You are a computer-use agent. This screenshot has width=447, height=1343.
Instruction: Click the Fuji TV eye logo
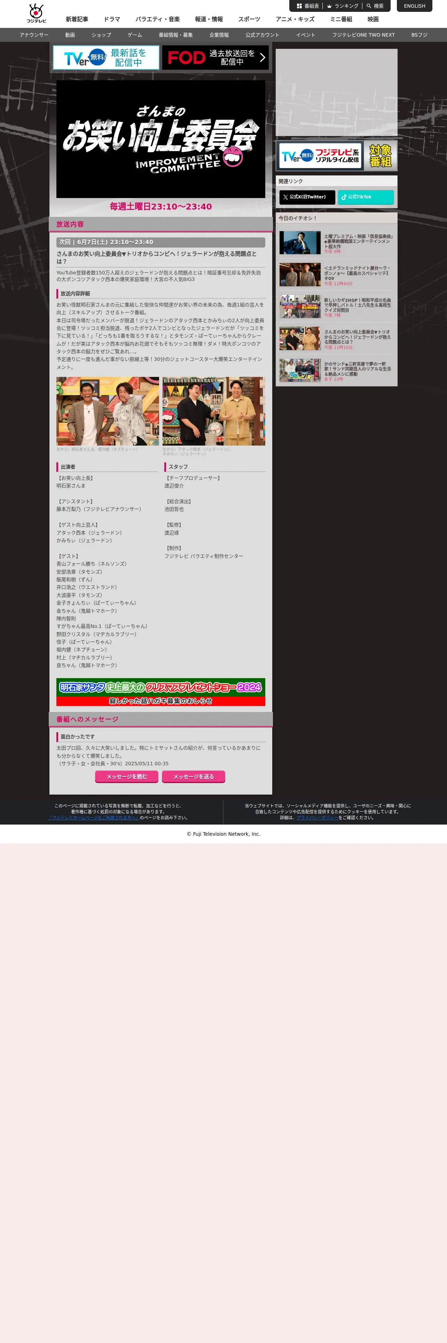pyautogui.click(x=36, y=13)
